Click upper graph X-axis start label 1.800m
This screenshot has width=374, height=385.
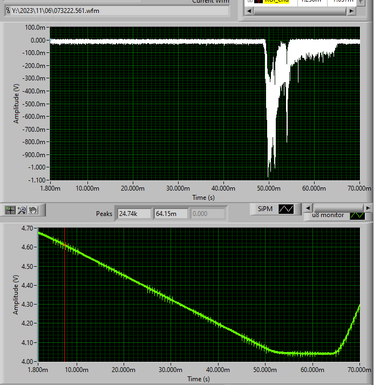pyautogui.click(x=50, y=188)
